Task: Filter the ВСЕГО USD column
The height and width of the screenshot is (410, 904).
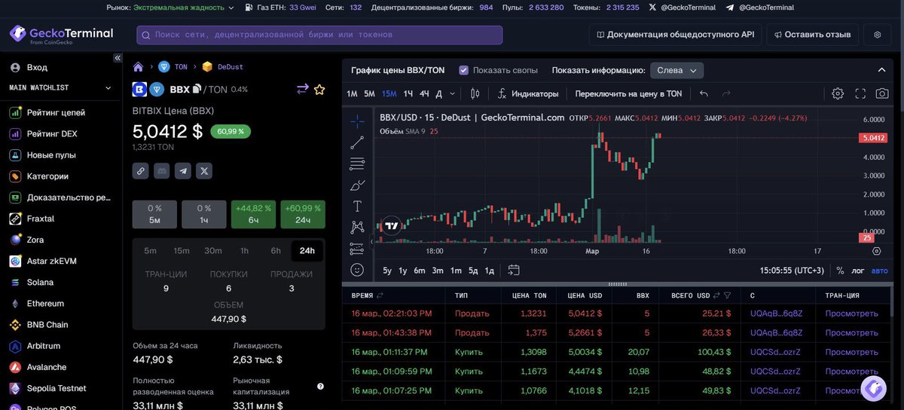Action: (727, 295)
